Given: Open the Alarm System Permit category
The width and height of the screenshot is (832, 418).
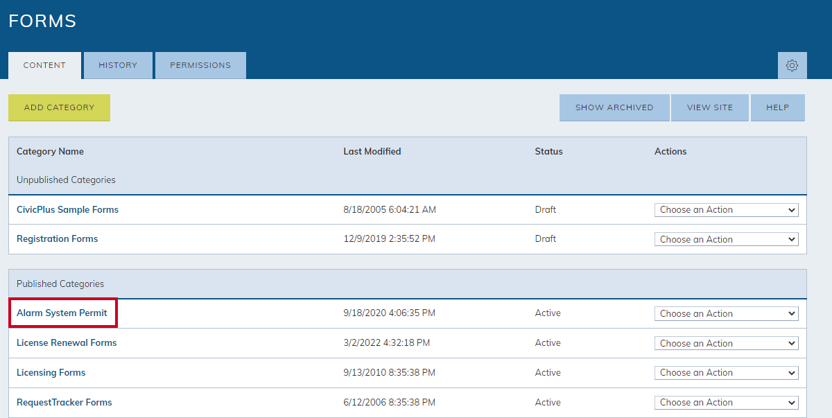Looking at the screenshot, I should [x=62, y=313].
